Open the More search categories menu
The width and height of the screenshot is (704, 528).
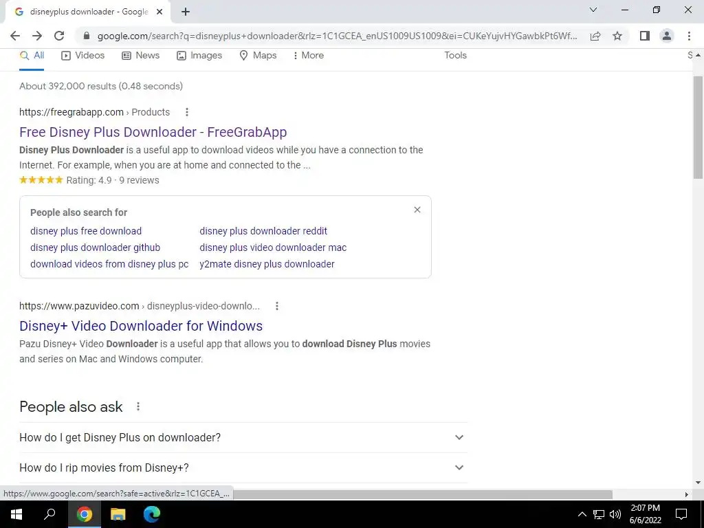coord(308,55)
